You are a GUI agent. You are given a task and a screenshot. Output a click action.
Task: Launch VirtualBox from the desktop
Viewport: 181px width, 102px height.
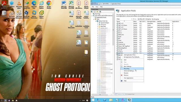26,14
